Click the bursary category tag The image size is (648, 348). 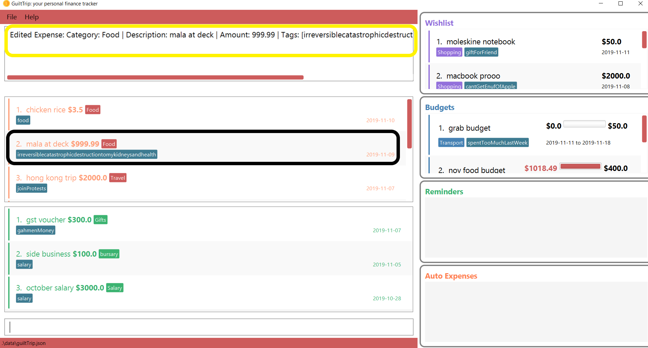tap(109, 254)
